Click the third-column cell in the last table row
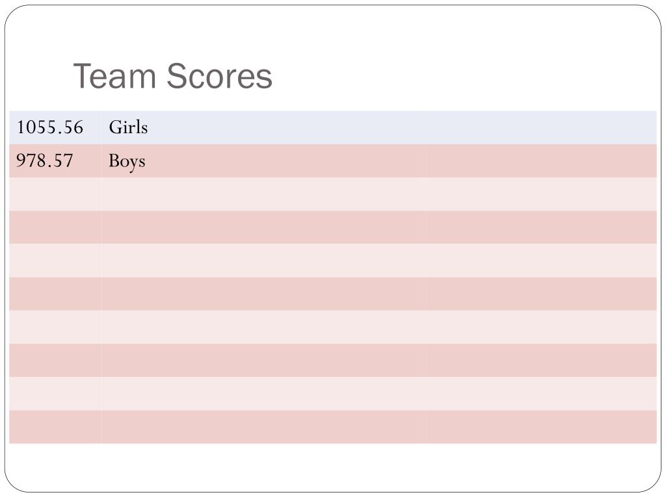Viewport: 666px width, 499px height. [x=540, y=427]
